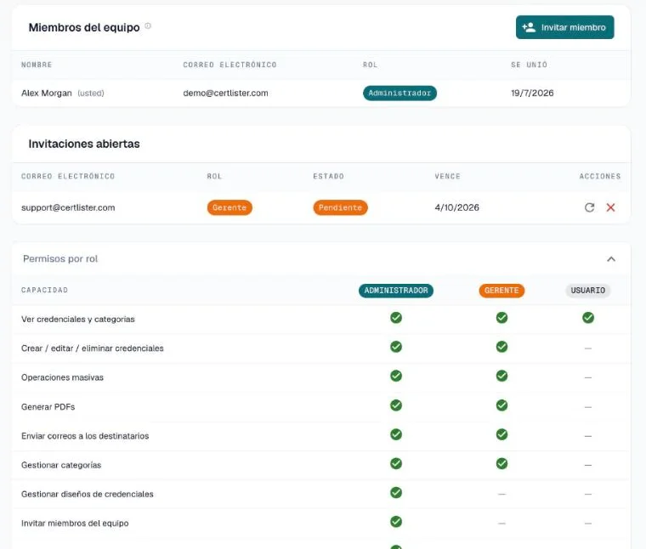Click Gerente checkmark for Crear / editar / eliminar credenciales
This screenshot has height=549, width=646.
501,347
